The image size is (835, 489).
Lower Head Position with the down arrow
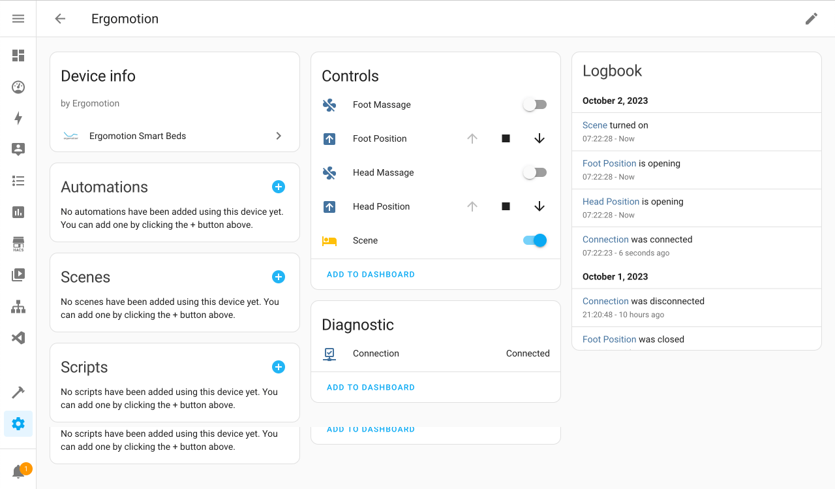coord(539,206)
